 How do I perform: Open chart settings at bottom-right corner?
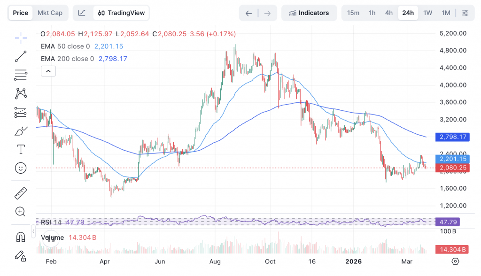pos(455,261)
